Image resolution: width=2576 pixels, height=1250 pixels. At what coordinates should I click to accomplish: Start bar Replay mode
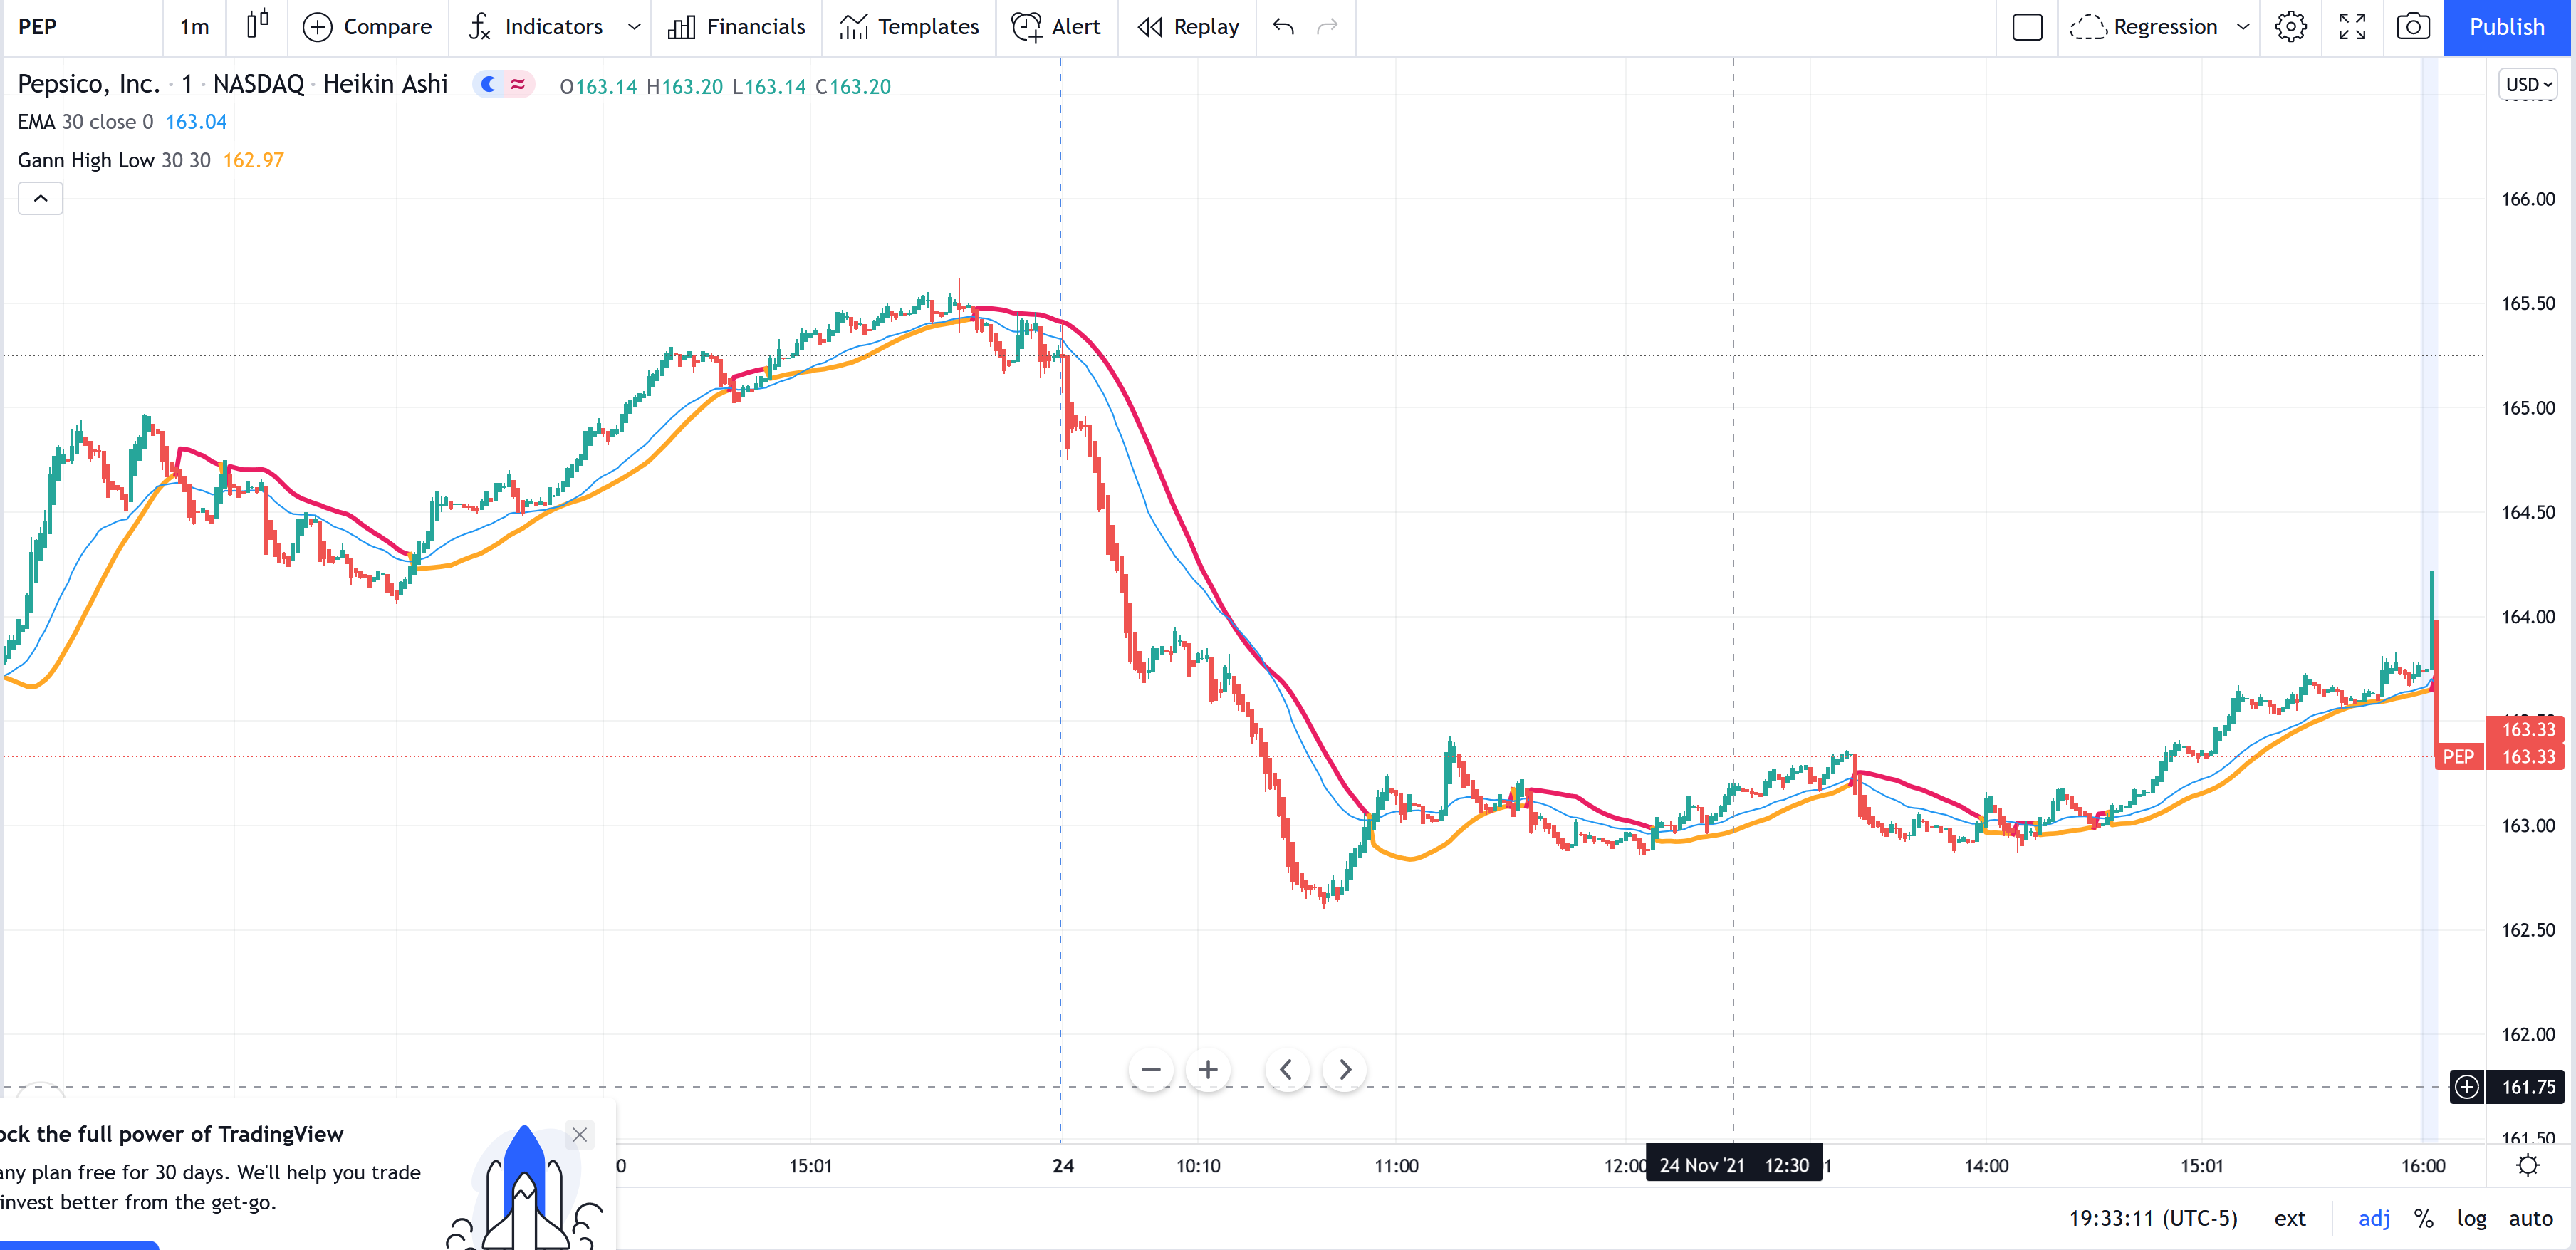point(1188,27)
